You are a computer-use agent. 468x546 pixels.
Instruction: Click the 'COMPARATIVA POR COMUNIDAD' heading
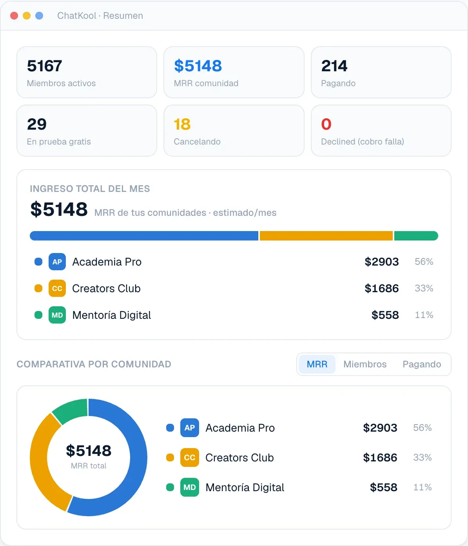(94, 364)
